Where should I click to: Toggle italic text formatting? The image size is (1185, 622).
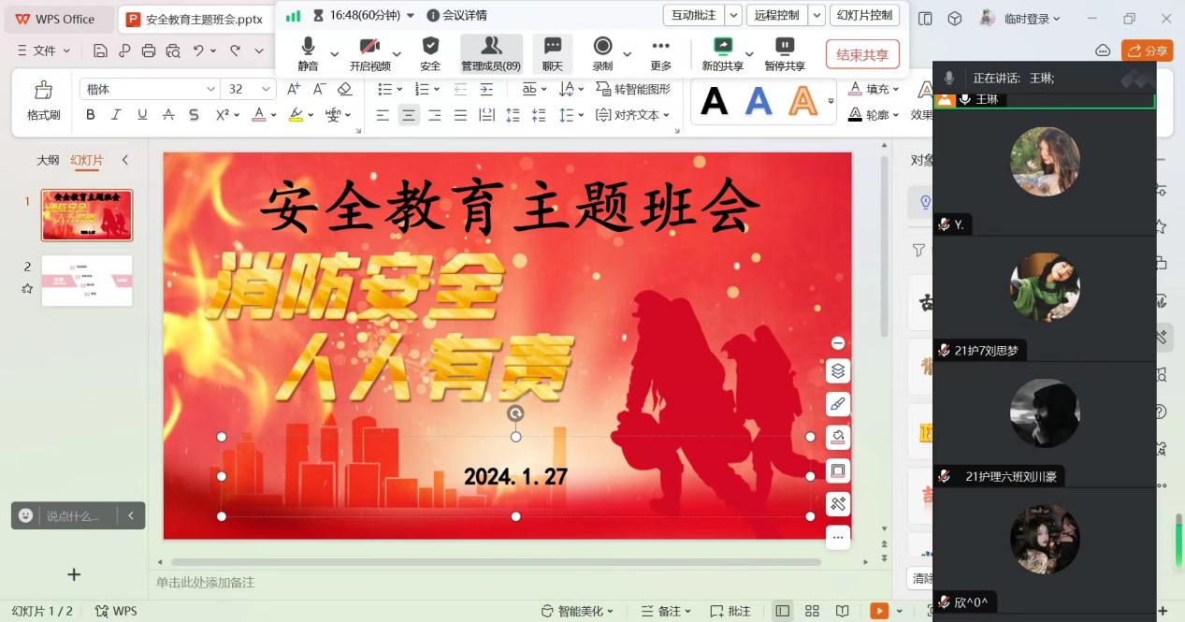116,115
